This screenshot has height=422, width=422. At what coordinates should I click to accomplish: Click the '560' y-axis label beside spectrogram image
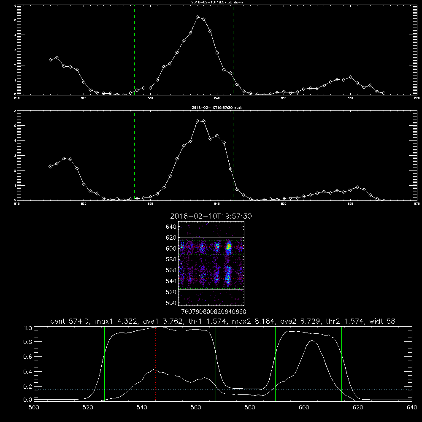pos(171,270)
